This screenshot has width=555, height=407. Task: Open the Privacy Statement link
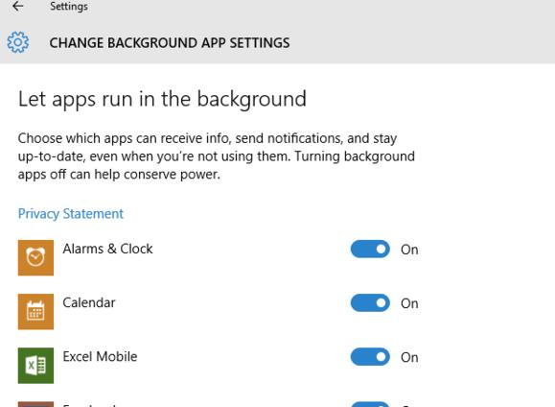pyautogui.click(x=71, y=214)
